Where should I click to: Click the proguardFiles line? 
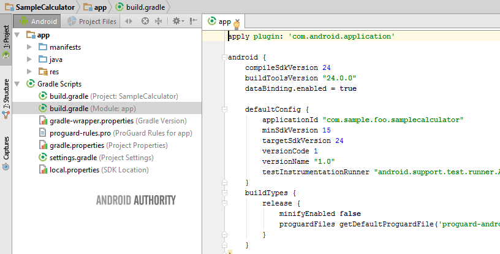click(390, 224)
